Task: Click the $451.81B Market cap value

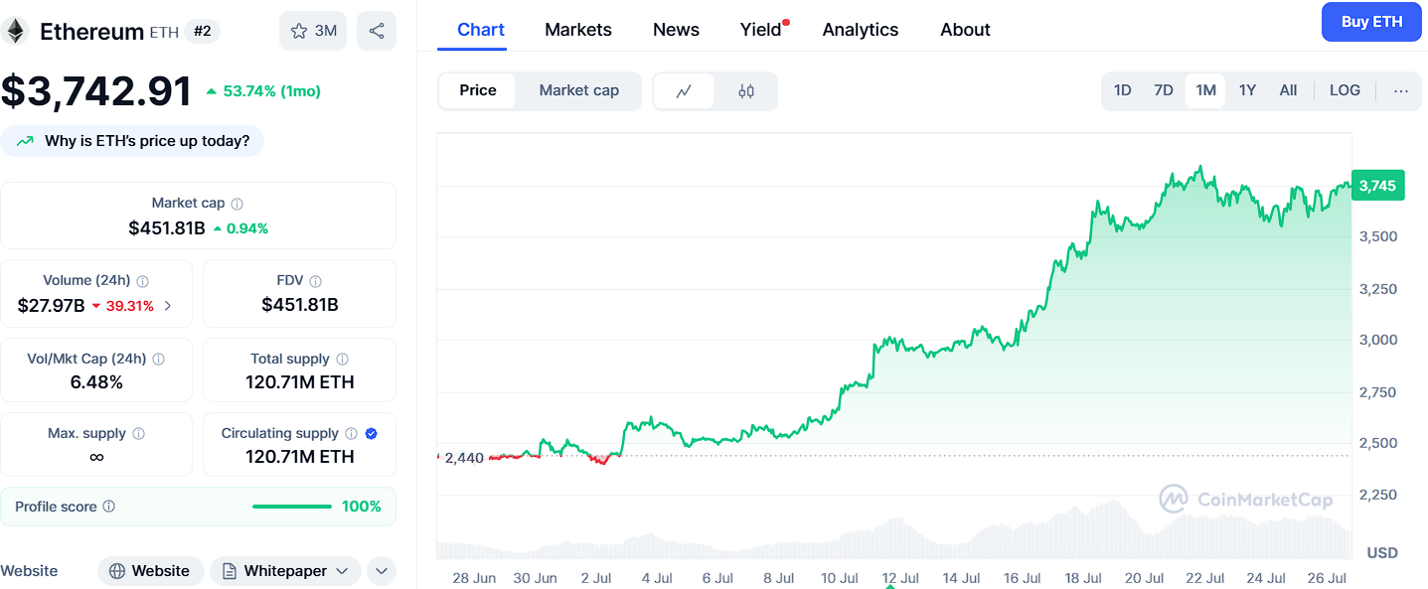Action: pos(167,228)
